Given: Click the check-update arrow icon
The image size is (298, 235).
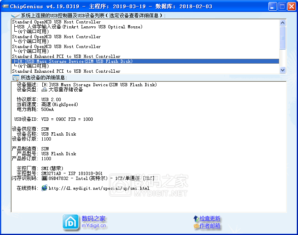Looking at the screenshot, I should coord(196,219).
